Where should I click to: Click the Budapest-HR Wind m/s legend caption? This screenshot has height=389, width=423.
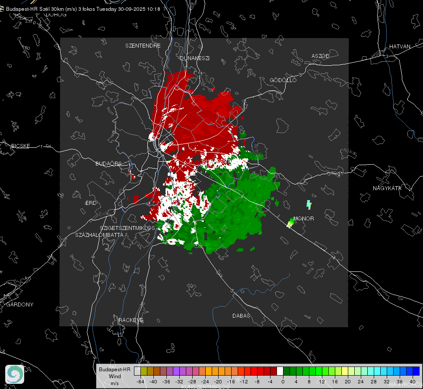tap(114, 376)
